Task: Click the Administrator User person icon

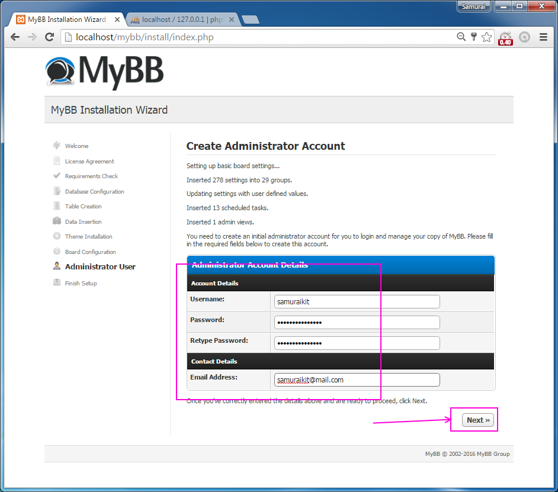Action: coord(57,266)
